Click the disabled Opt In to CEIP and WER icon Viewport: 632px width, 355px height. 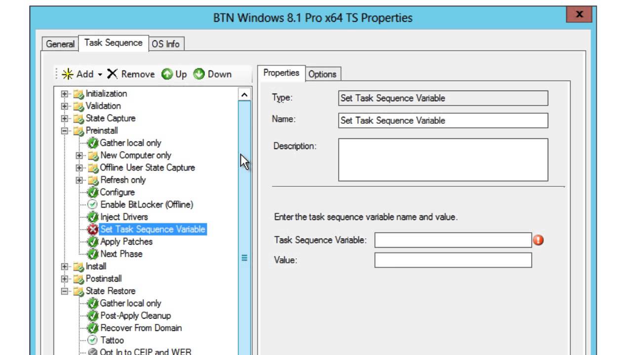[x=93, y=352]
